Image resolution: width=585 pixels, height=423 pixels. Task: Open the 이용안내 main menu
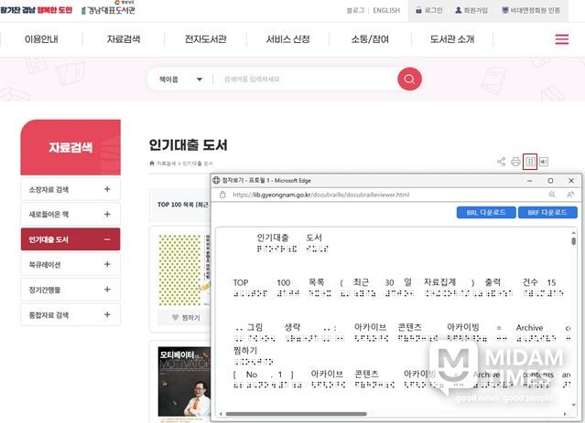[x=41, y=39]
